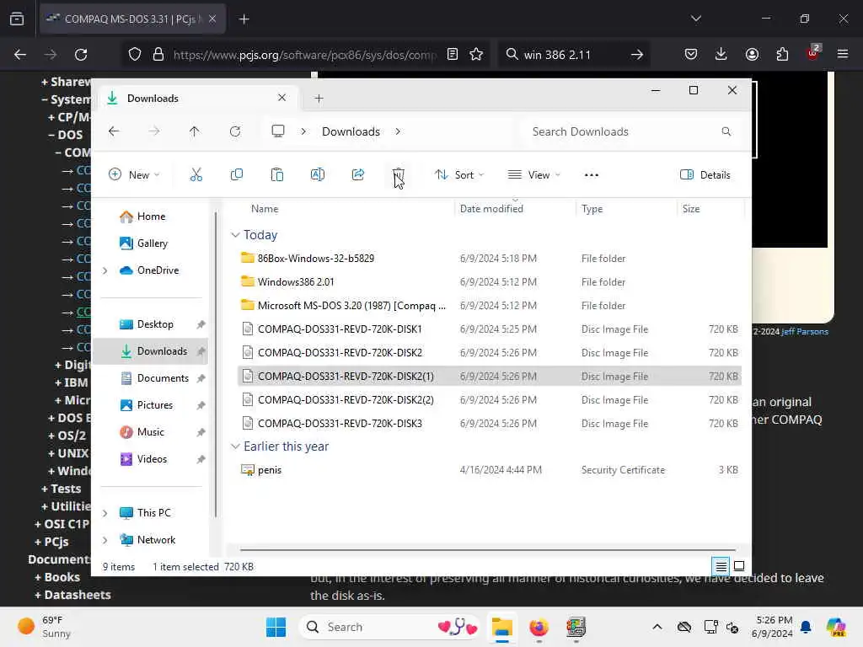This screenshot has height=647, width=863.
Task: Open Firefox account profile icon
Action: point(752,55)
